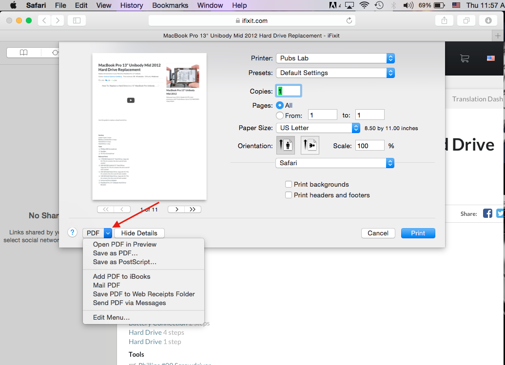The image size is (505, 365).
Task: Toggle the Safari sidebar button
Action: coord(77,20)
